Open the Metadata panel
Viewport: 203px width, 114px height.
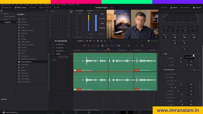pyautogui.click(x=185, y=8)
